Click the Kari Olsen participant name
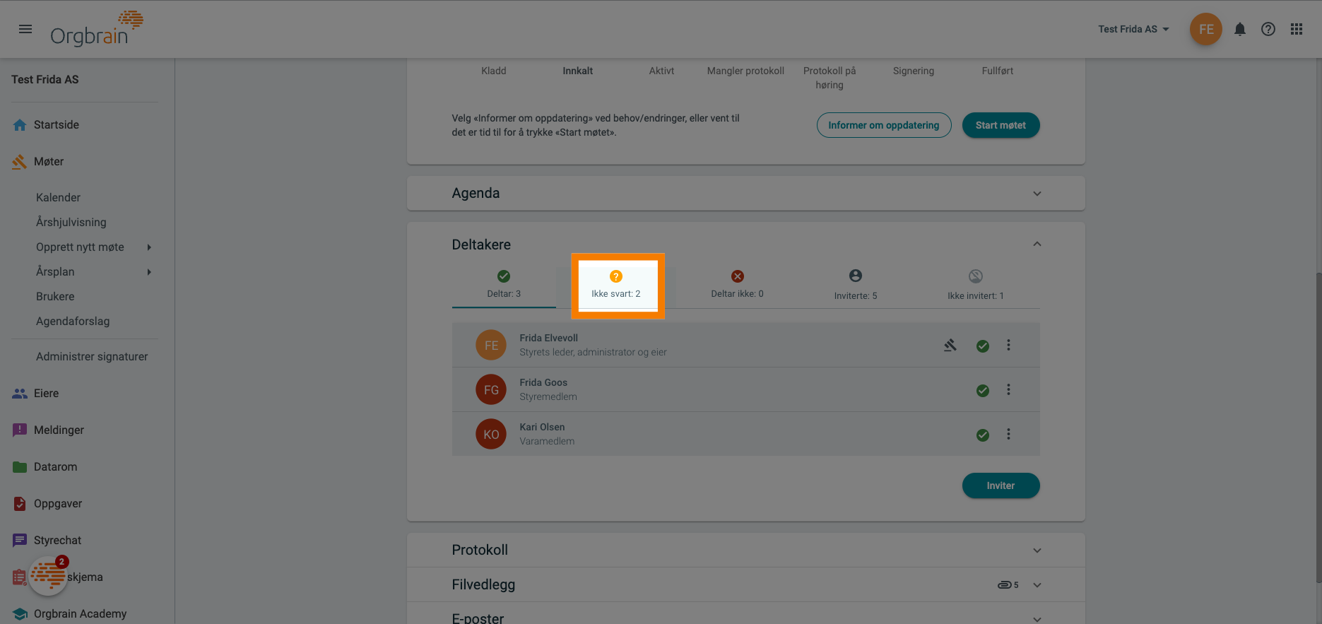1322x624 pixels. point(542,427)
